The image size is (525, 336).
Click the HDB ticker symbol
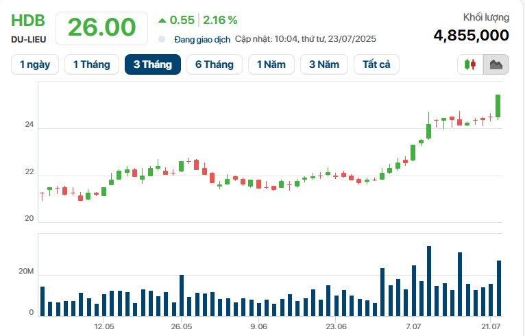coord(27,21)
